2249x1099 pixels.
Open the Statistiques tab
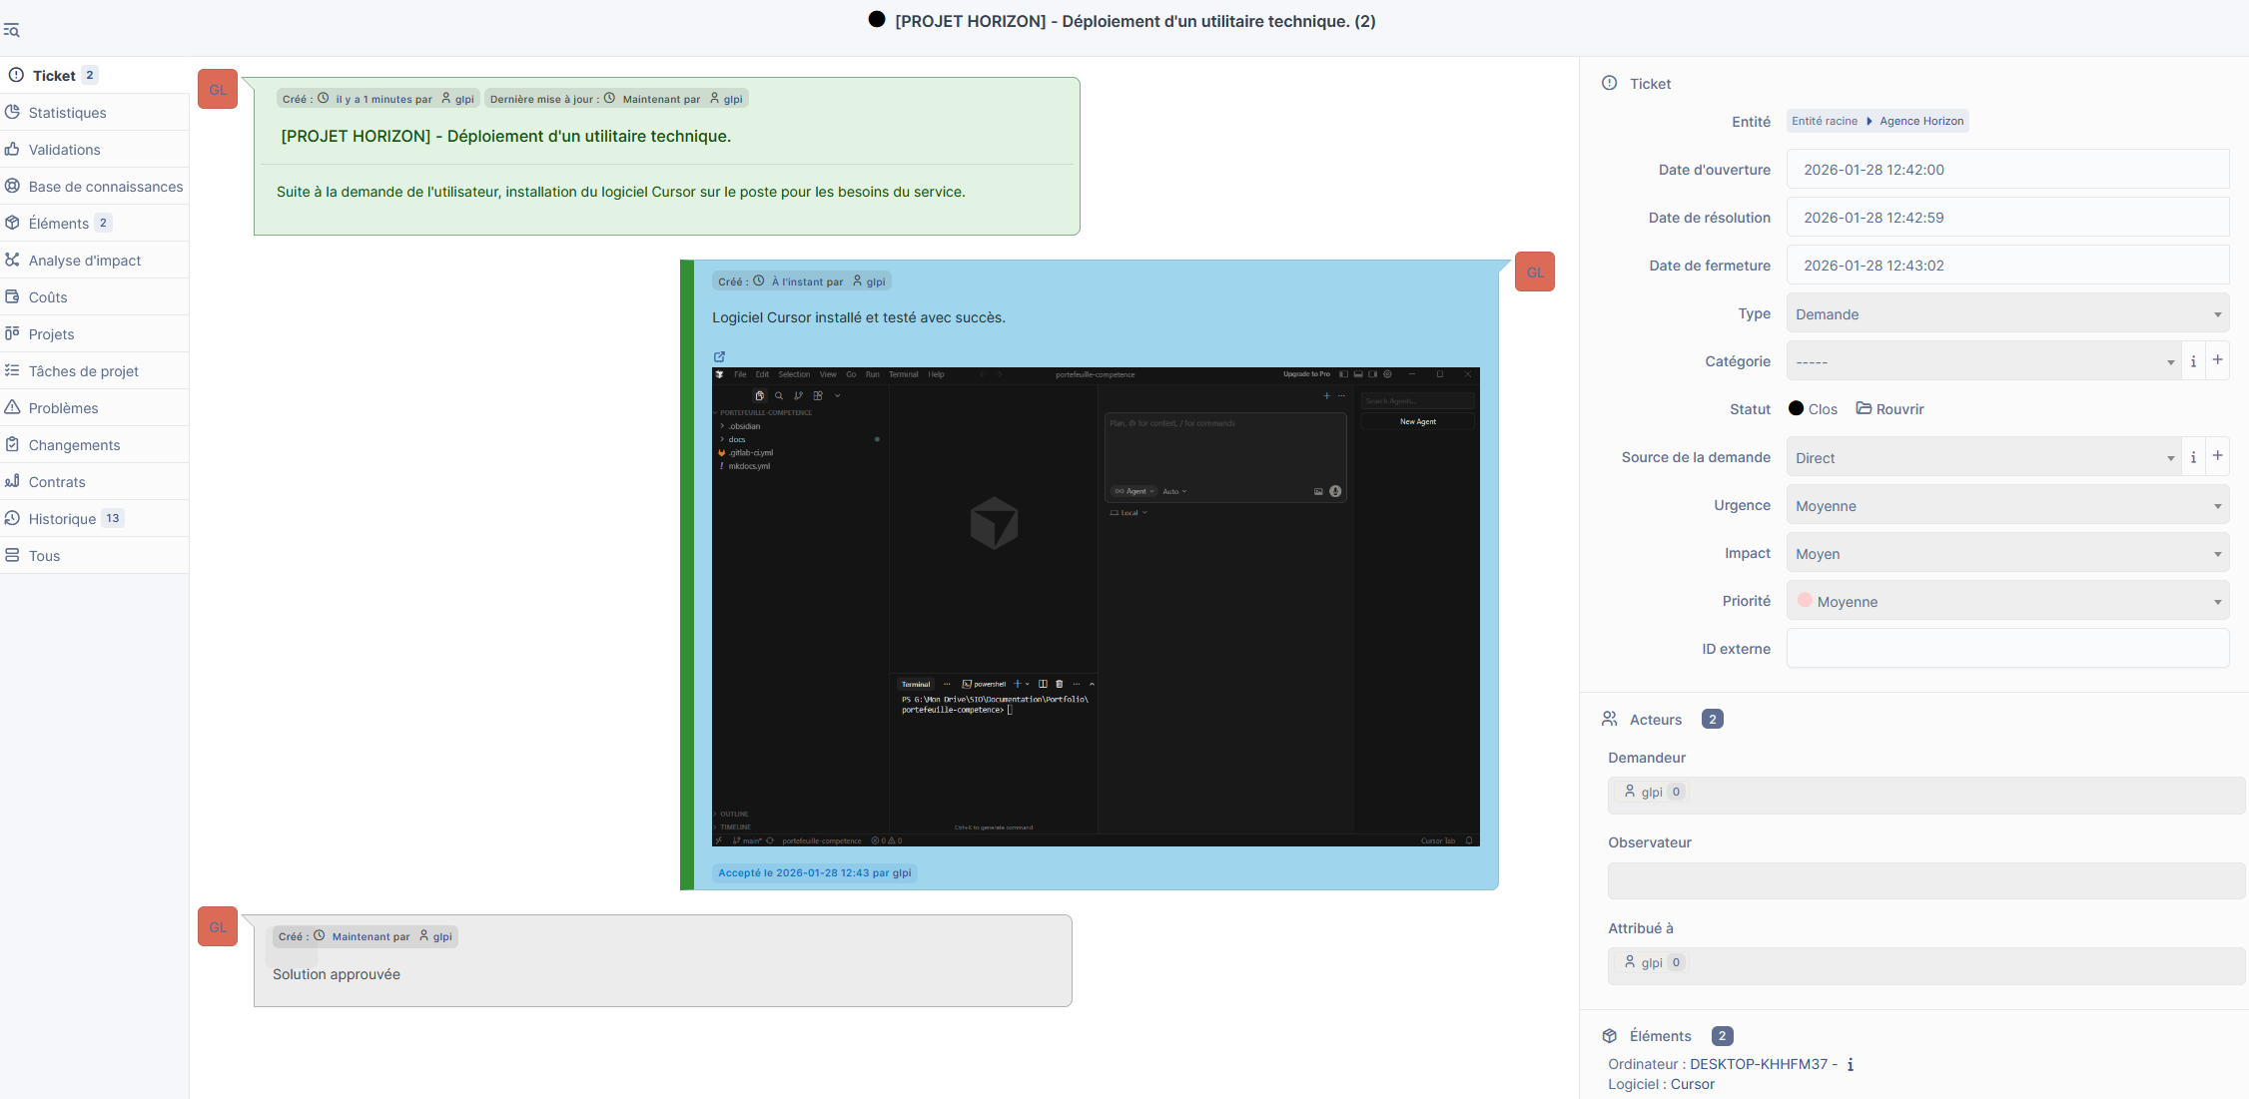click(x=67, y=113)
